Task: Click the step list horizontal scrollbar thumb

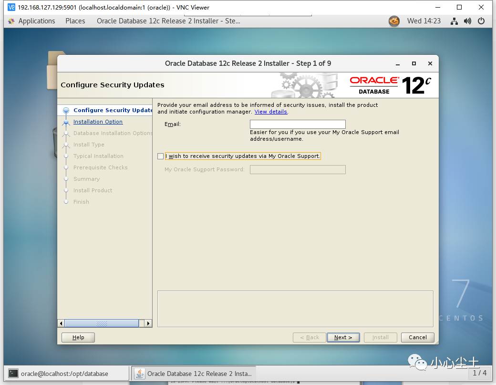Action: pos(102,323)
